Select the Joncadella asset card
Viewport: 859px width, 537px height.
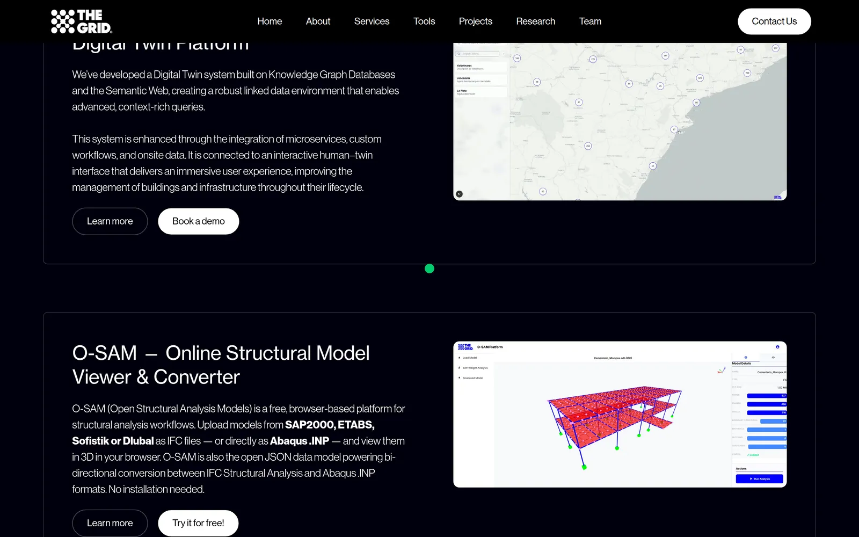(481, 79)
